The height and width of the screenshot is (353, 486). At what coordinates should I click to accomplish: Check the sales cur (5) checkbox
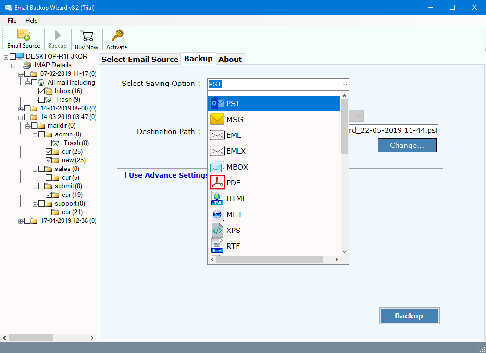49,178
